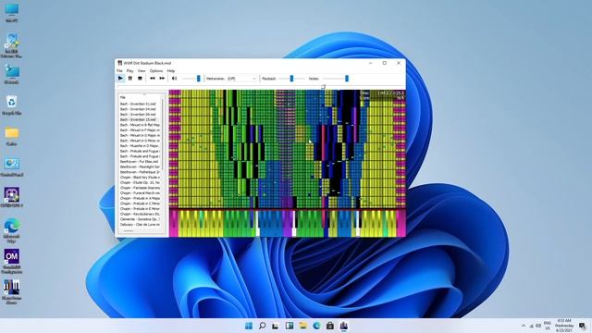Image resolution: width=592 pixels, height=333 pixels.
Task: Open the notification center icon
Action: click(x=583, y=326)
